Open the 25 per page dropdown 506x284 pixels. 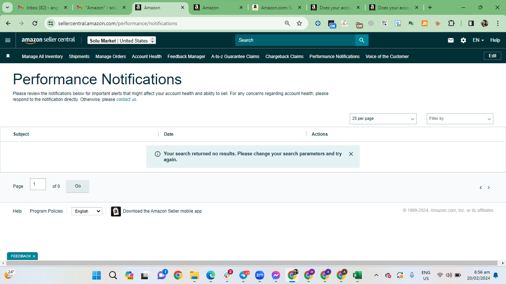coord(383,119)
